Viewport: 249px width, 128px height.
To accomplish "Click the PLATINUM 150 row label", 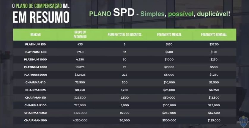I will [35, 45].
